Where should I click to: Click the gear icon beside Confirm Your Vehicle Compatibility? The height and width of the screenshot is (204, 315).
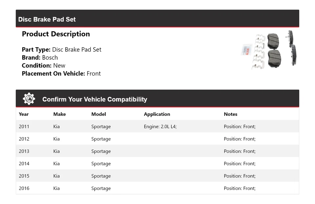29,99
